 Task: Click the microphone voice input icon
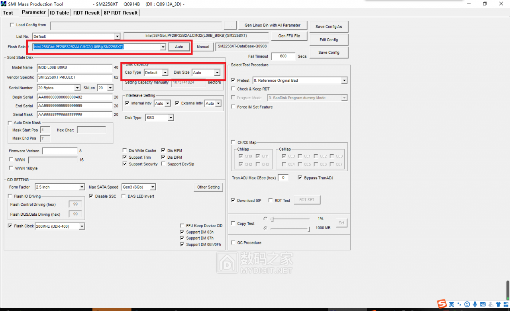[x=475, y=304]
